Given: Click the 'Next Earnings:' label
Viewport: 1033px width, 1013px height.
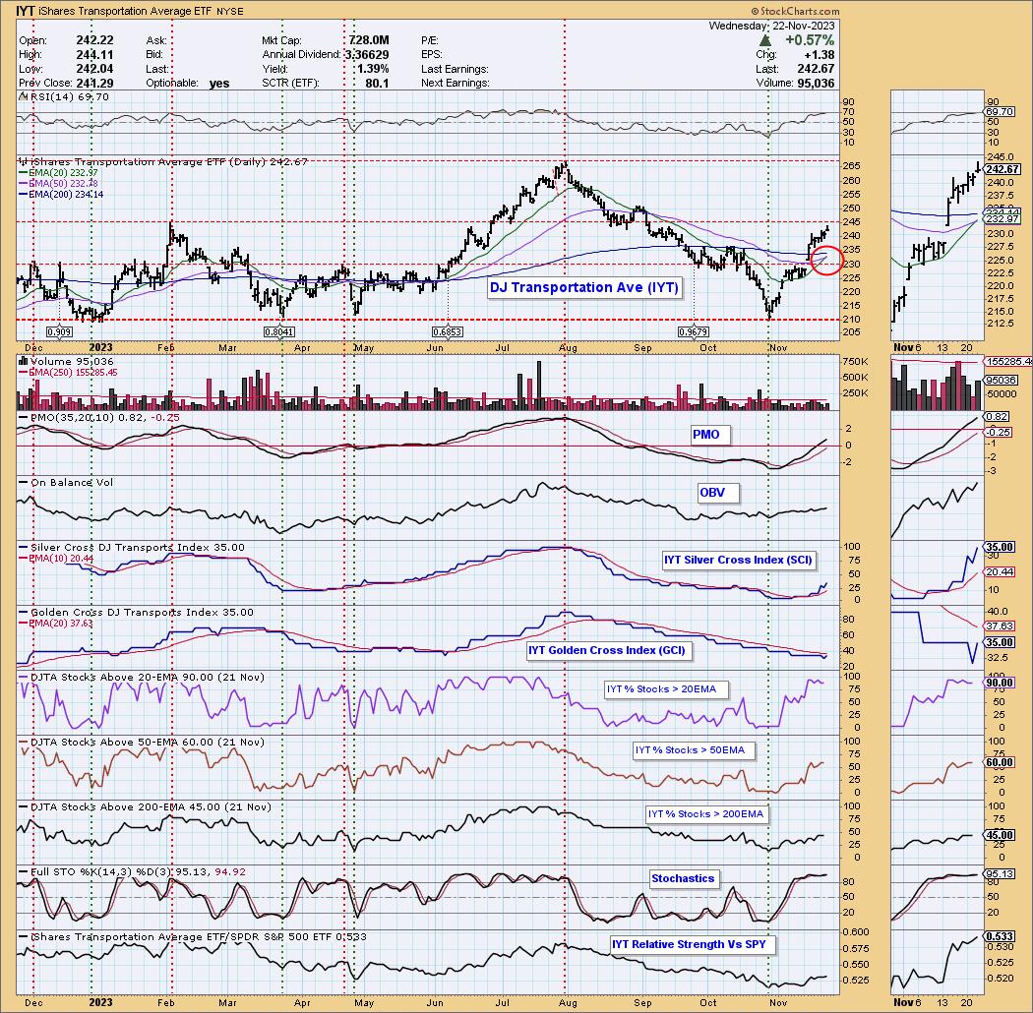Looking at the screenshot, I should [456, 83].
